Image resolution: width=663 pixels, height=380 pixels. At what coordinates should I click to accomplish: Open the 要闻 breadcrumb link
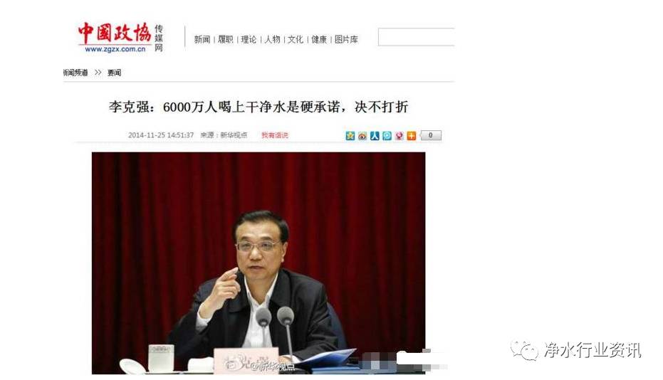coord(114,73)
